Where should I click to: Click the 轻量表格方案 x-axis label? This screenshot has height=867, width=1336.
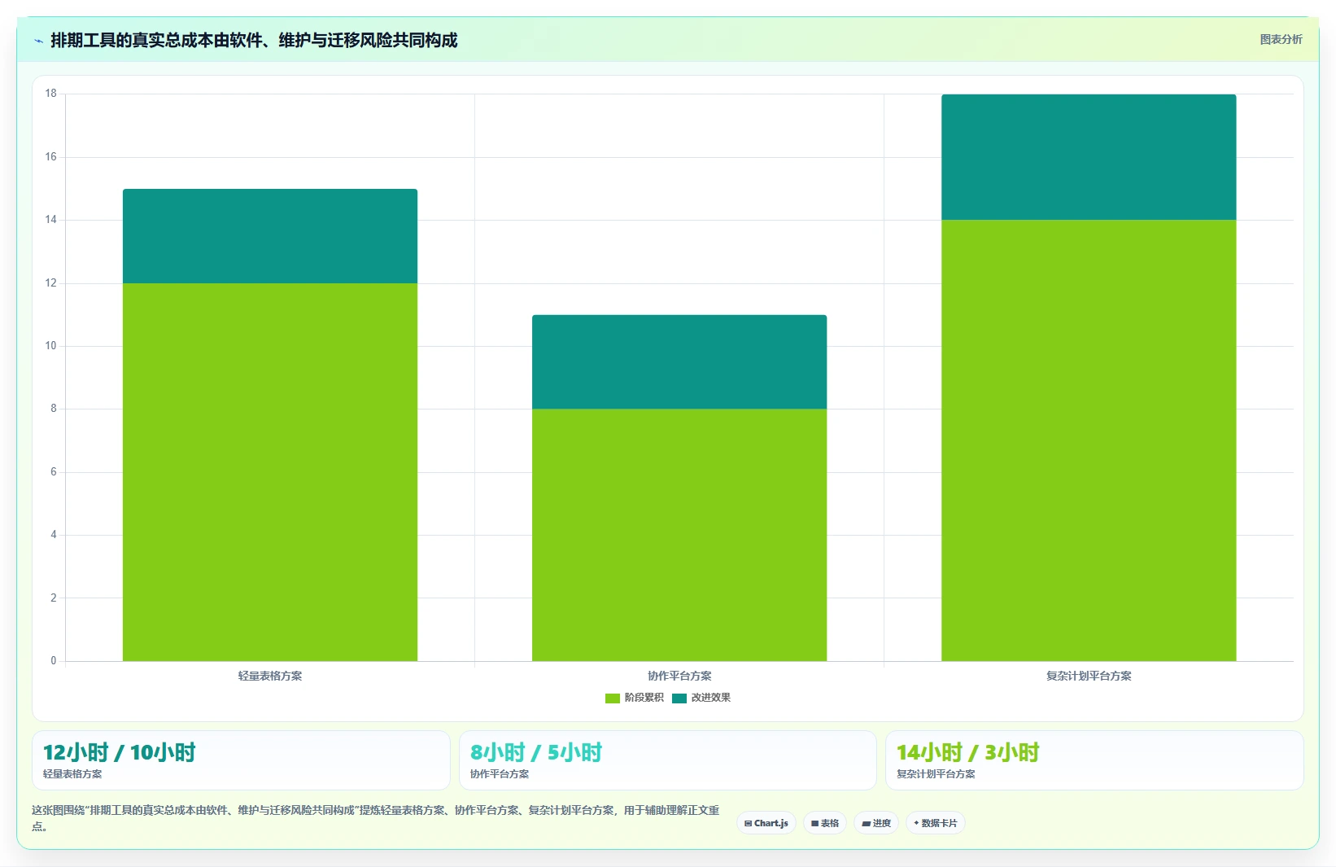point(270,676)
